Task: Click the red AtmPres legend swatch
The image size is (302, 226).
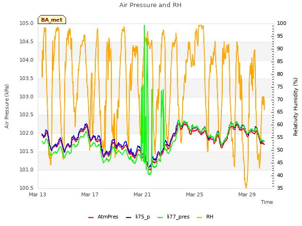Action: click(x=91, y=218)
